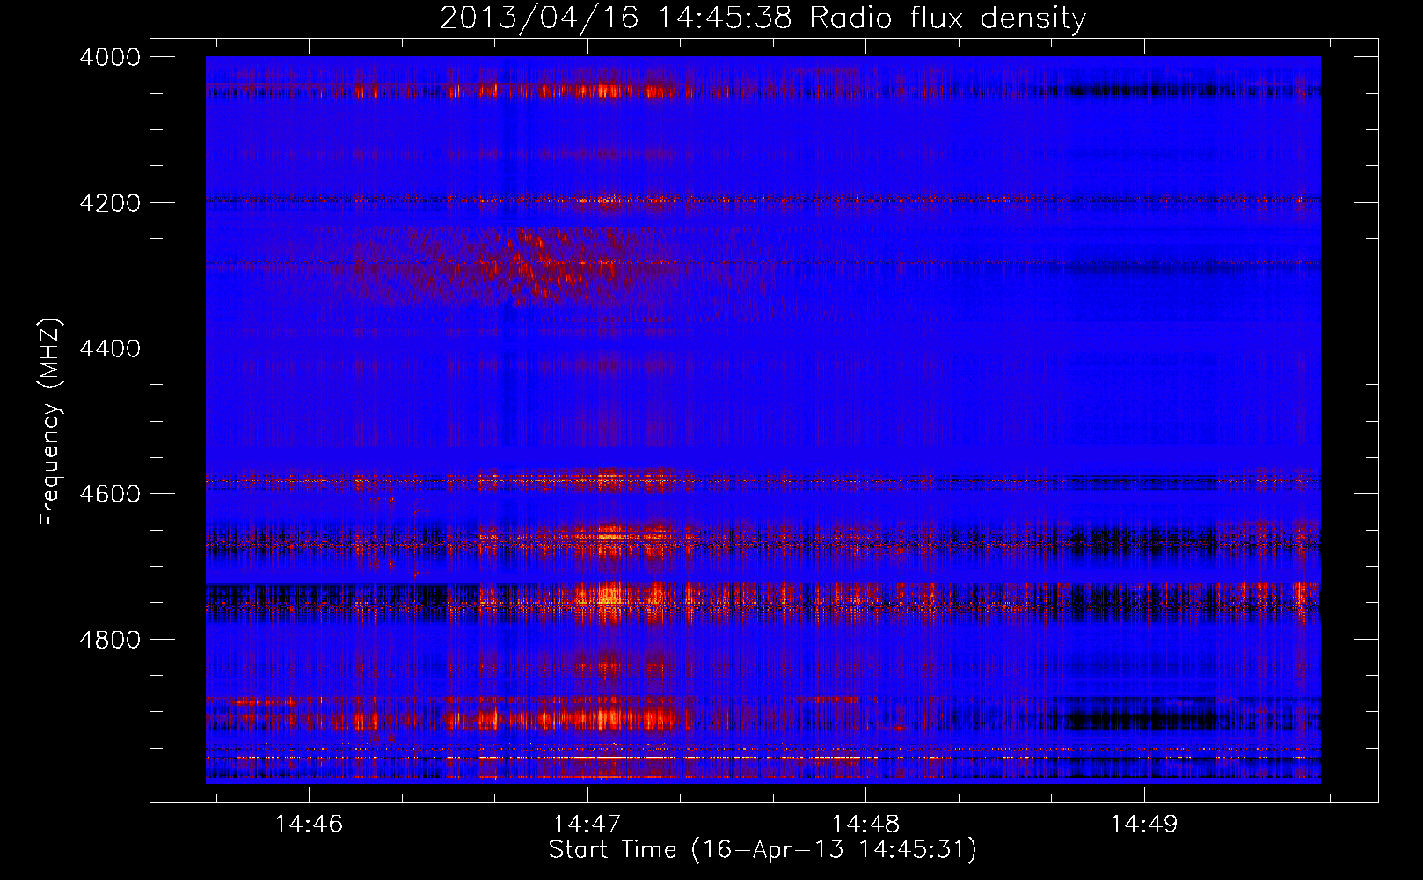This screenshot has height=880, width=1423.
Task: Click the plot title "2013/04/16 14:45:38 Radio flux density"
Action: tap(763, 18)
